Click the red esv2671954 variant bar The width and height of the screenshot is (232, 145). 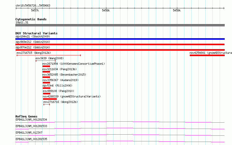(x=46, y=66)
